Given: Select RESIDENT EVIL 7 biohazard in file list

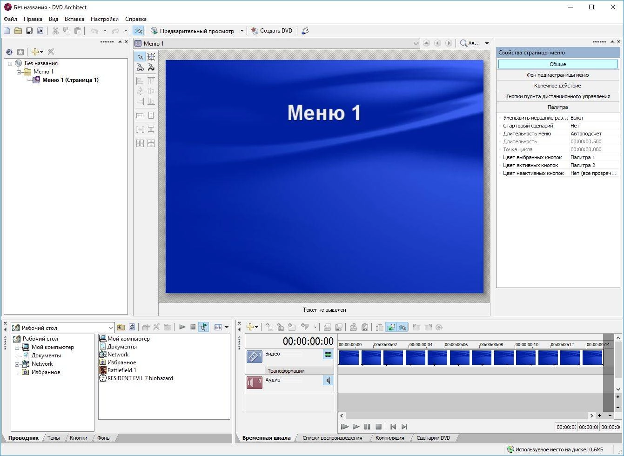Looking at the screenshot, I should (x=140, y=378).
